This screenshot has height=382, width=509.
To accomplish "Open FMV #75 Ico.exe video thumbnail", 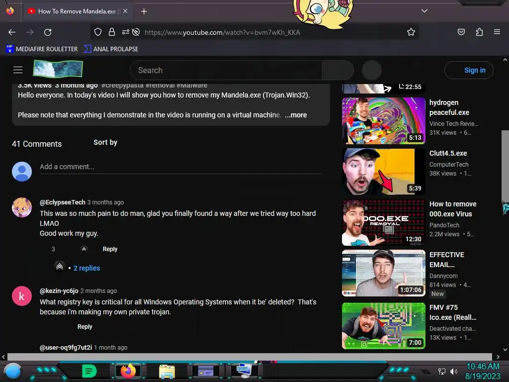I will pos(383,326).
